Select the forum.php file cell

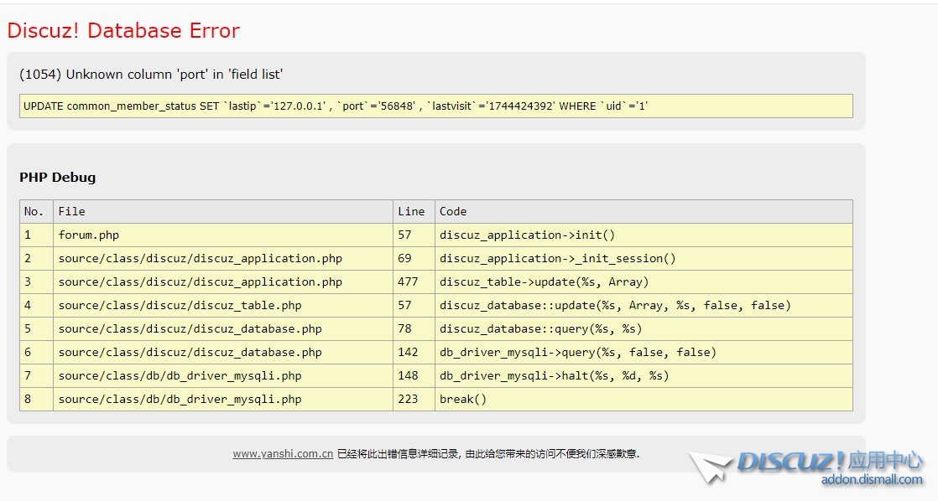click(88, 235)
